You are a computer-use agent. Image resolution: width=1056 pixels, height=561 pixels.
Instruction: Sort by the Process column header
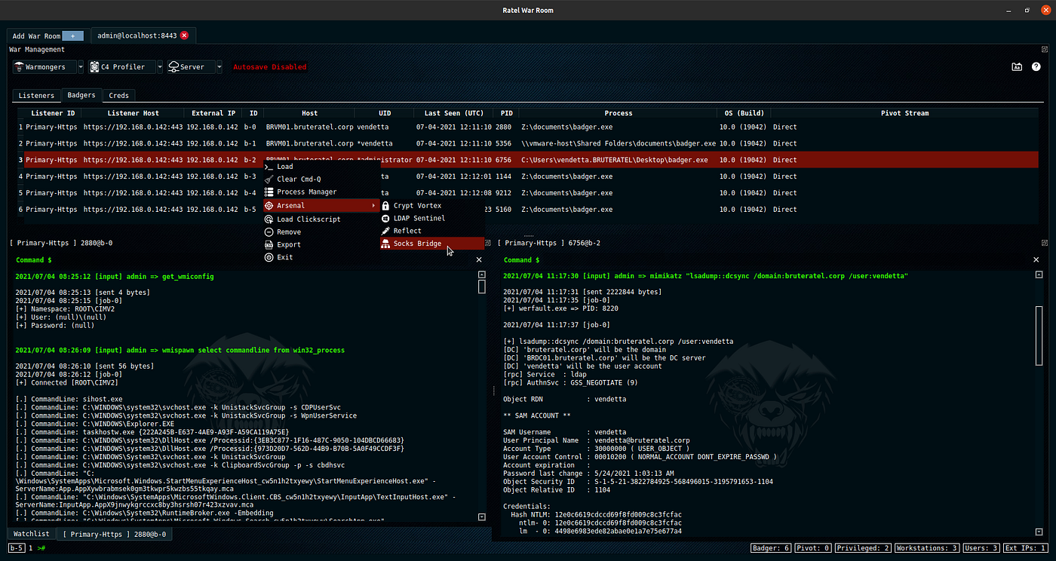[619, 113]
